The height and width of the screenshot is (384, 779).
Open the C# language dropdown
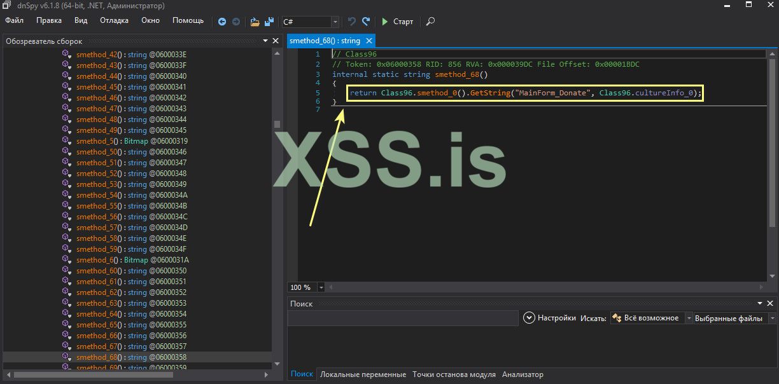tap(335, 22)
